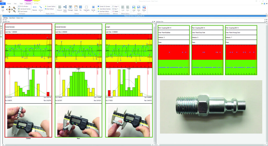Expand the Layout Save dropdown arrow
The width and height of the screenshot is (268, 146).
point(139,12)
